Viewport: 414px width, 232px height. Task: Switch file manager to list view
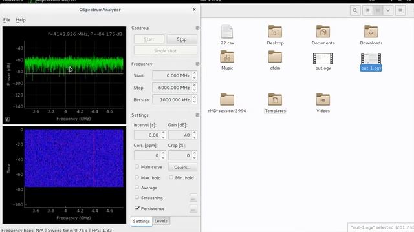coord(367,11)
